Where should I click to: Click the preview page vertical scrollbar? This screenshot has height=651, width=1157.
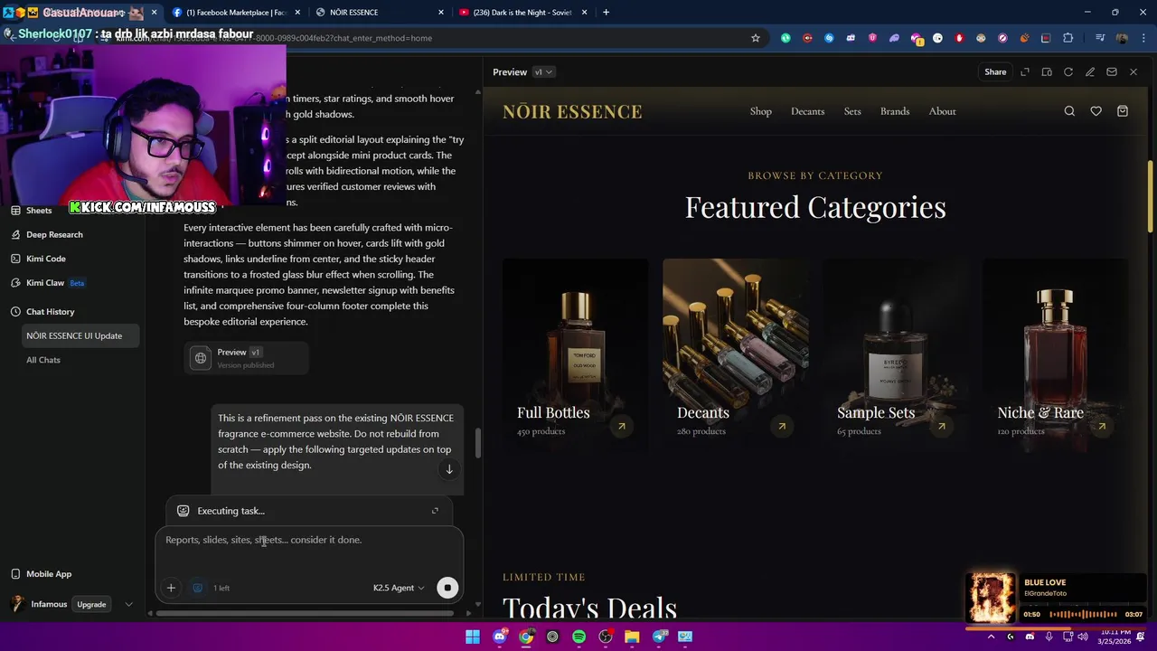1150,196
